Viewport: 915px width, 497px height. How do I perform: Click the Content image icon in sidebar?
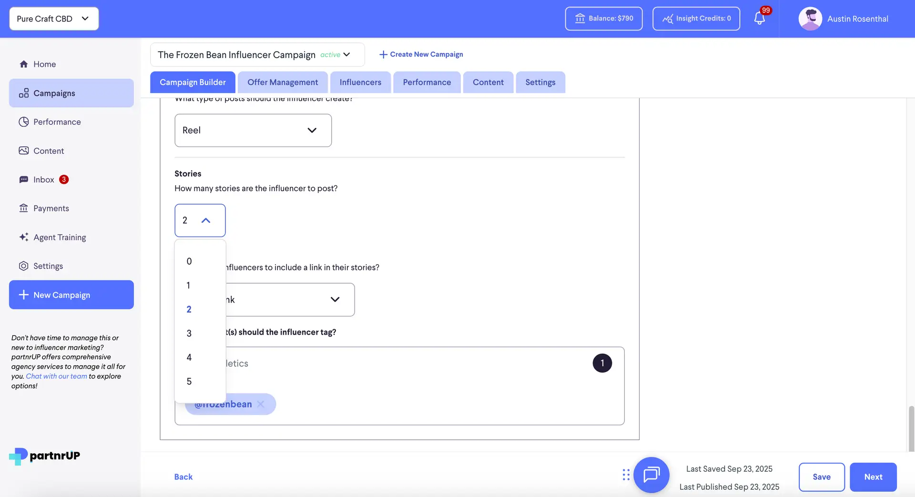pos(23,150)
